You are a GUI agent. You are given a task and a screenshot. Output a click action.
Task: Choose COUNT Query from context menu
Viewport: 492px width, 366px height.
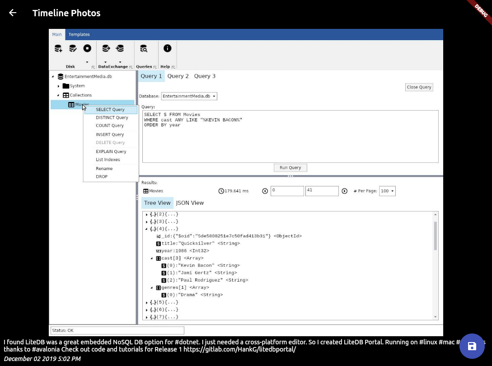point(110,126)
